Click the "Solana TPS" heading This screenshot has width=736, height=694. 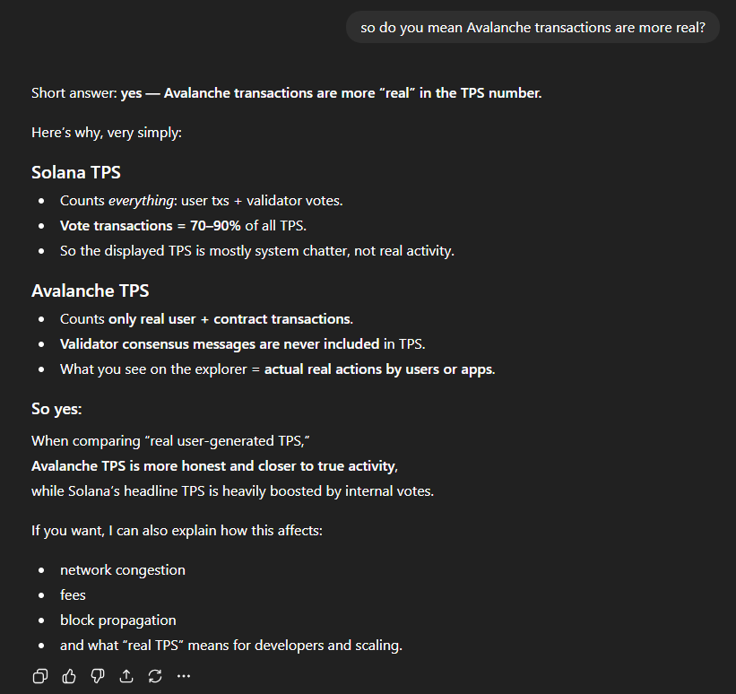[x=76, y=172]
